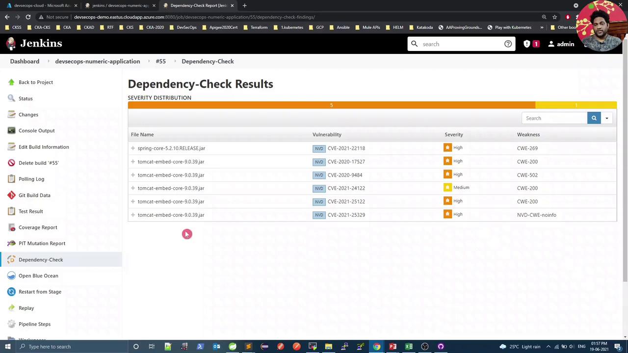Click the PIT Mutation Report icon
628x353 pixels.
pos(11,243)
